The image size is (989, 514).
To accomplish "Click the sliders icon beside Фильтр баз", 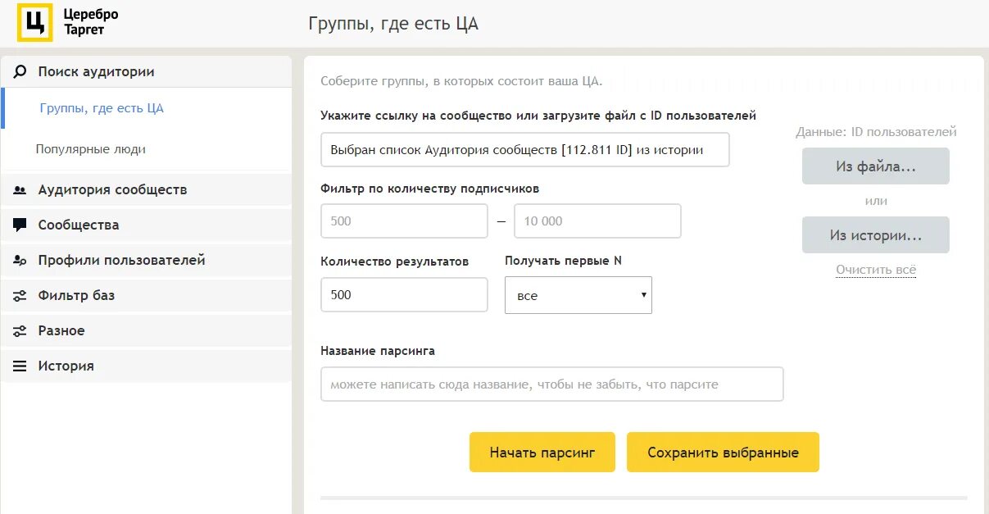I will click(x=20, y=295).
